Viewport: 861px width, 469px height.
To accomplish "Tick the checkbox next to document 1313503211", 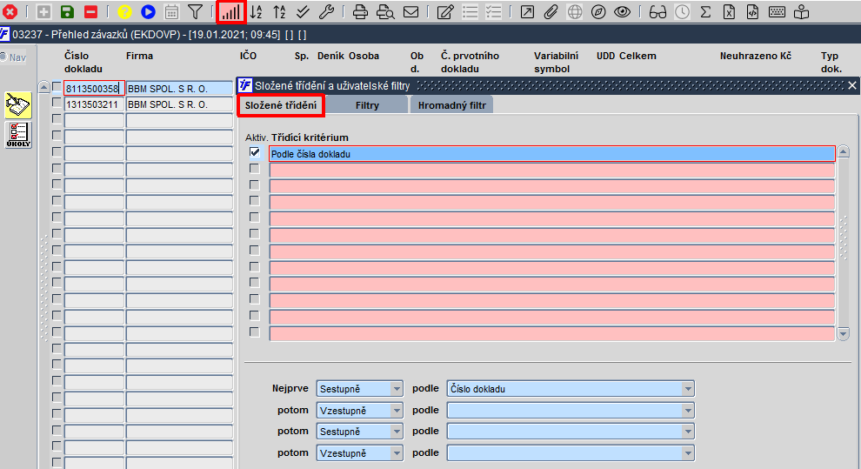I will click(57, 103).
